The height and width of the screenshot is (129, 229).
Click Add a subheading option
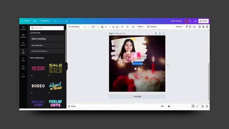47,46
